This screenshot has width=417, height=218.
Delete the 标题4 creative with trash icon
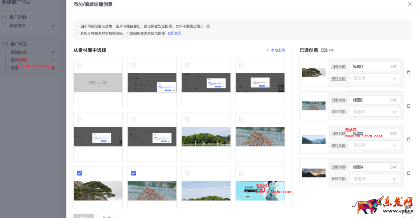pos(408,173)
